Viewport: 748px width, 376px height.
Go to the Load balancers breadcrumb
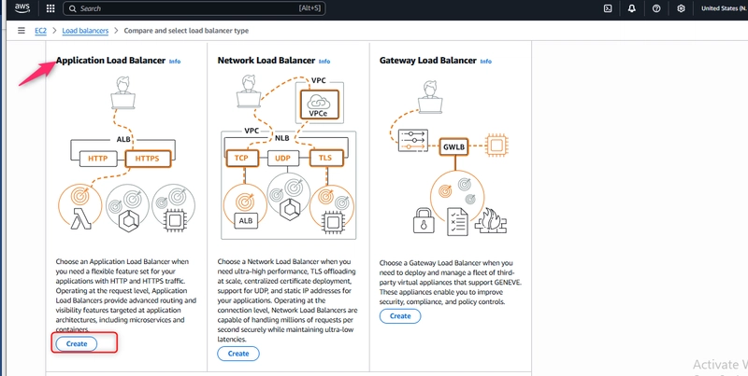[x=85, y=31]
